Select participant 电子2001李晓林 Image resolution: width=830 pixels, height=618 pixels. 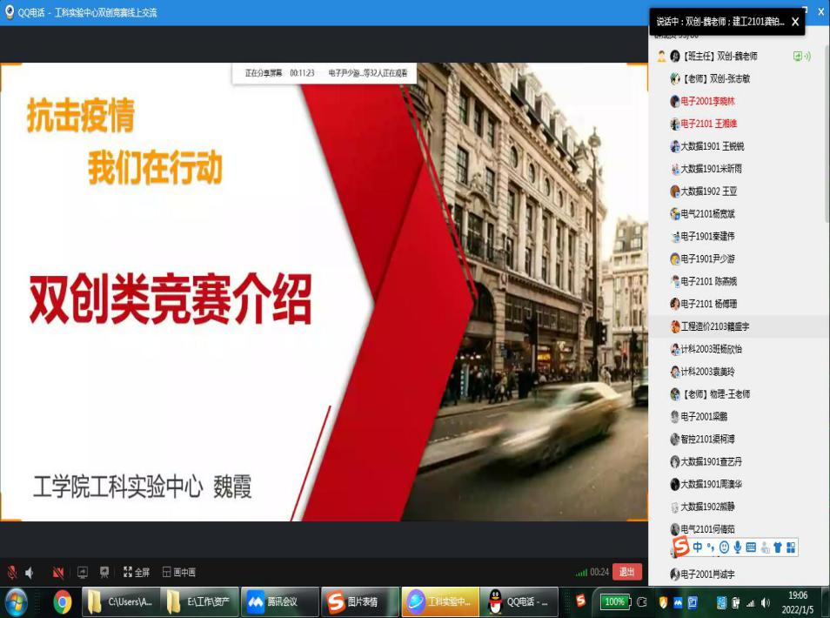(x=708, y=101)
